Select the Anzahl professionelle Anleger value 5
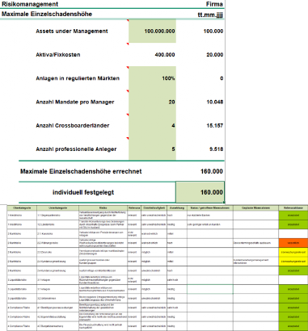 tap(152, 149)
